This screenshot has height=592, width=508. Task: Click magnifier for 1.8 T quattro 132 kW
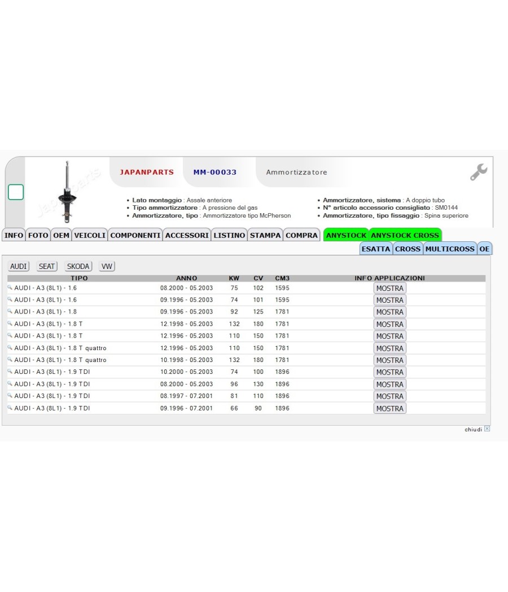10,360
